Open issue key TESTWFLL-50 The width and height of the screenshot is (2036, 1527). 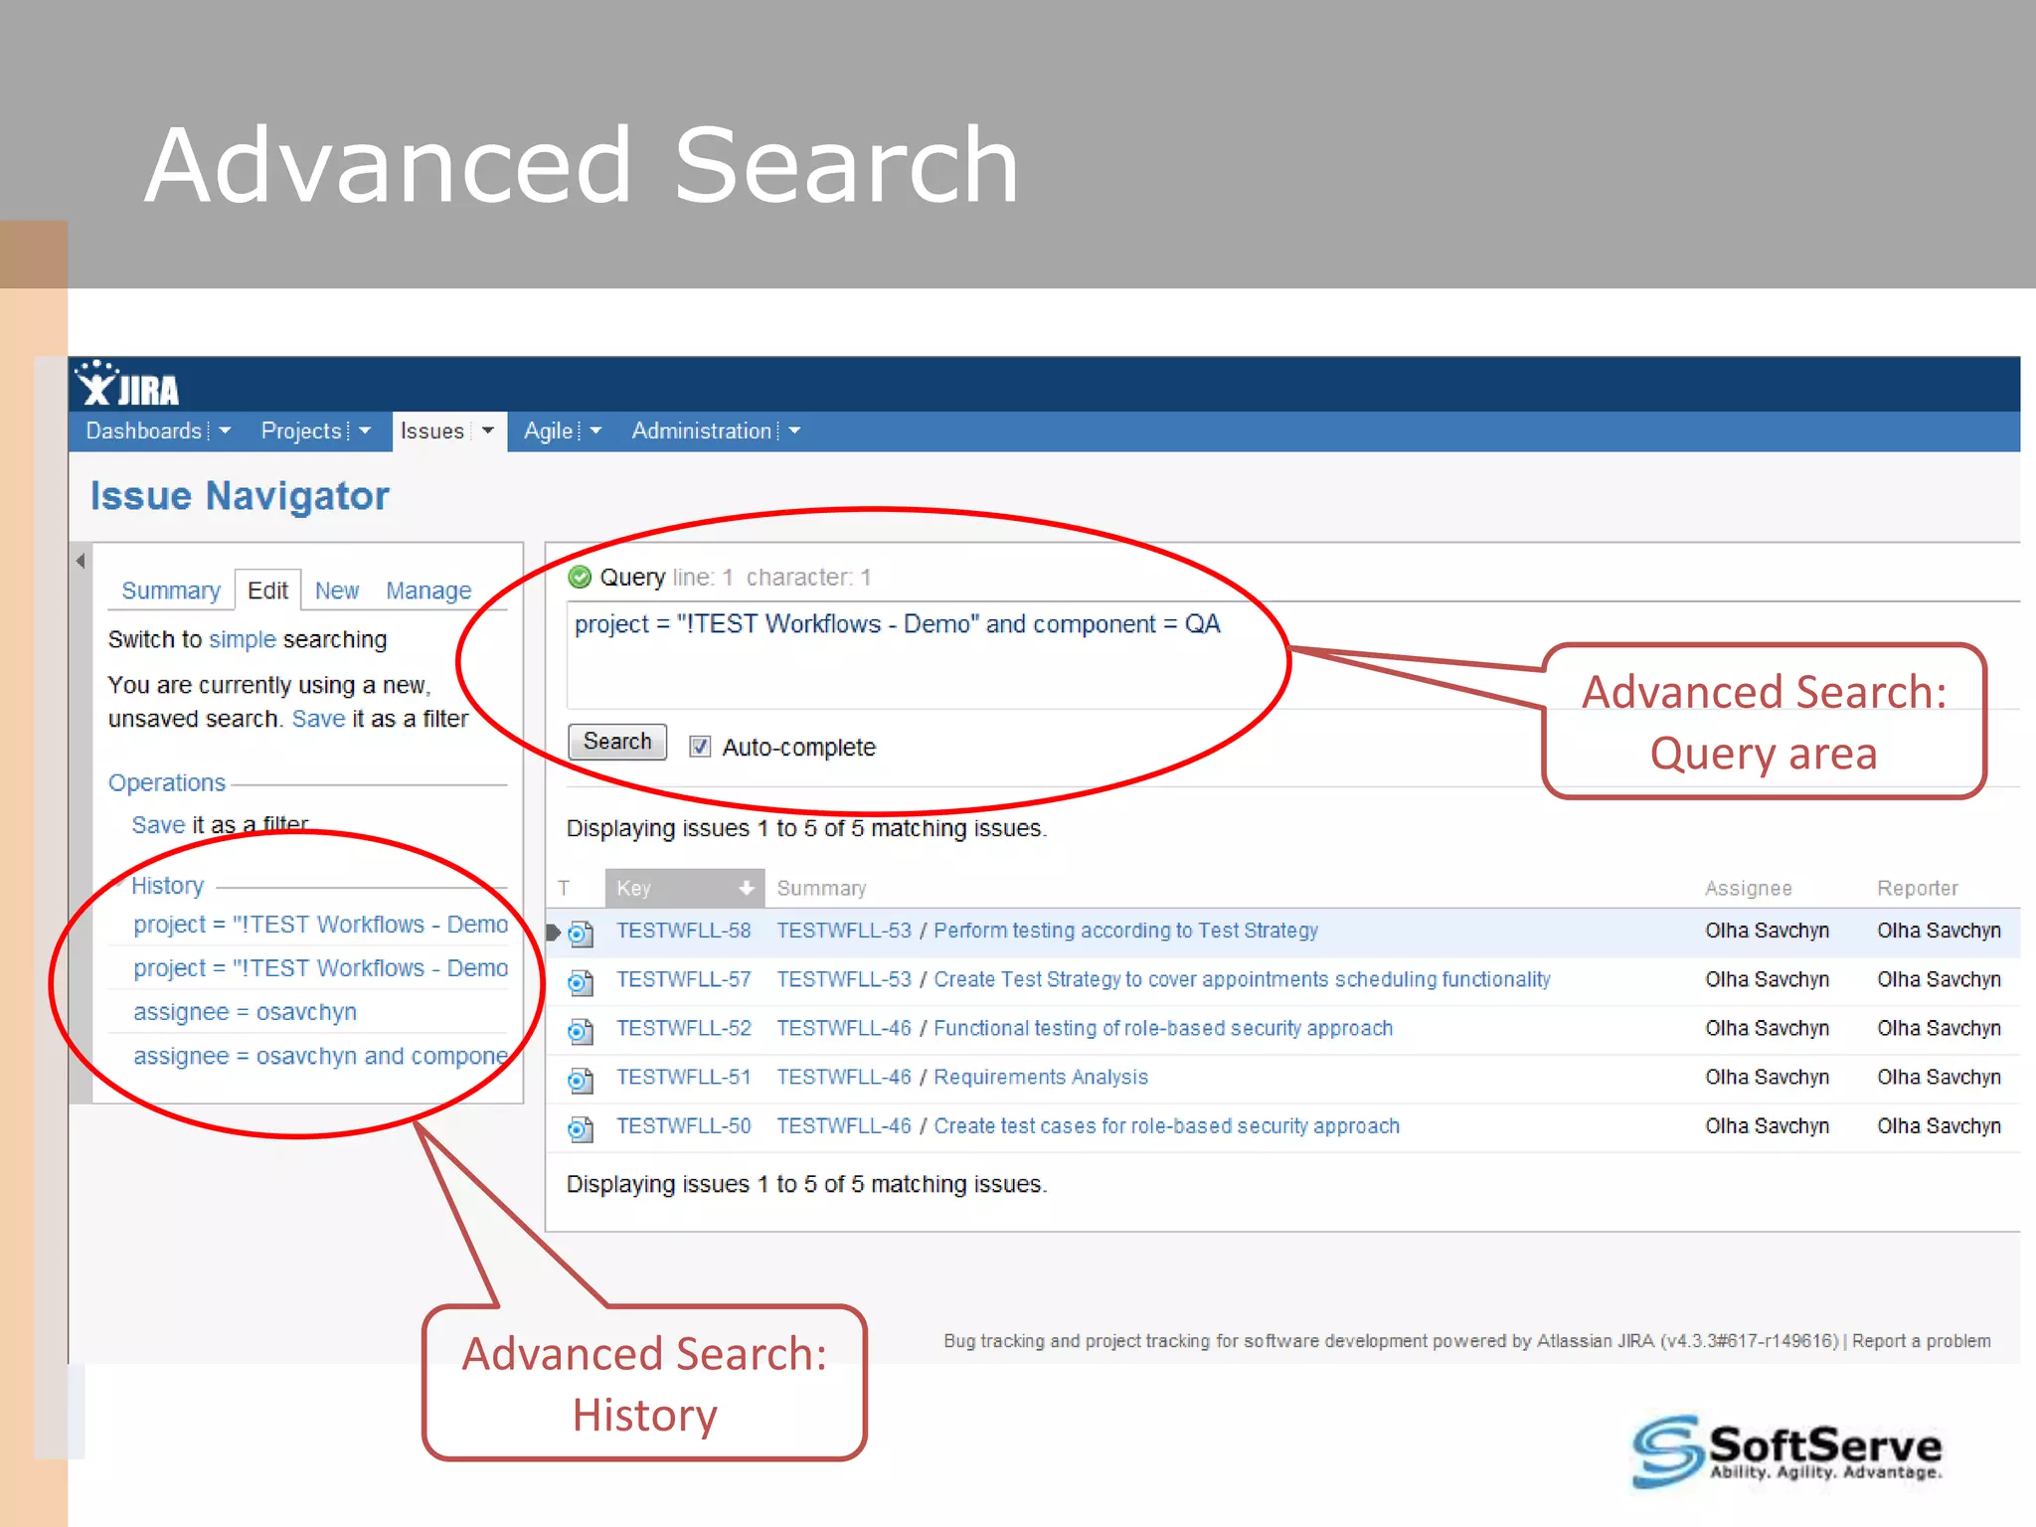tap(683, 1125)
